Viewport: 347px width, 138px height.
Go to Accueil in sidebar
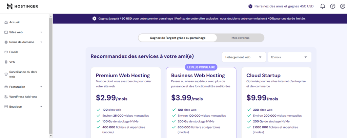pyautogui.click(x=15, y=22)
